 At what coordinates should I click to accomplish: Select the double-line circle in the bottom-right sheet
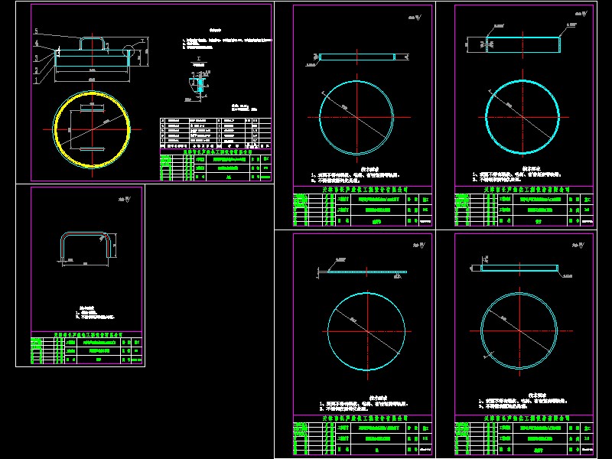click(x=519, y=331)
